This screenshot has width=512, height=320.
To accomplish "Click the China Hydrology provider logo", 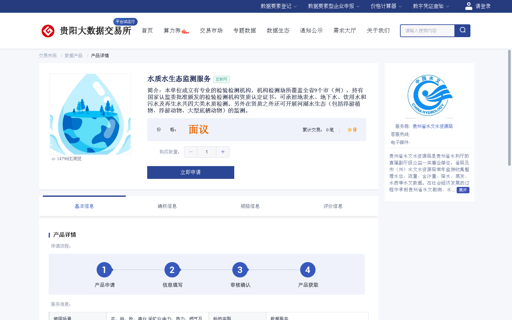I will click(x=429, y=96).
